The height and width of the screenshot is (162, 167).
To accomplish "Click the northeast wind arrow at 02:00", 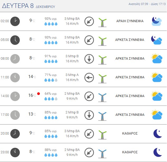I will click(x=89, y=21).
